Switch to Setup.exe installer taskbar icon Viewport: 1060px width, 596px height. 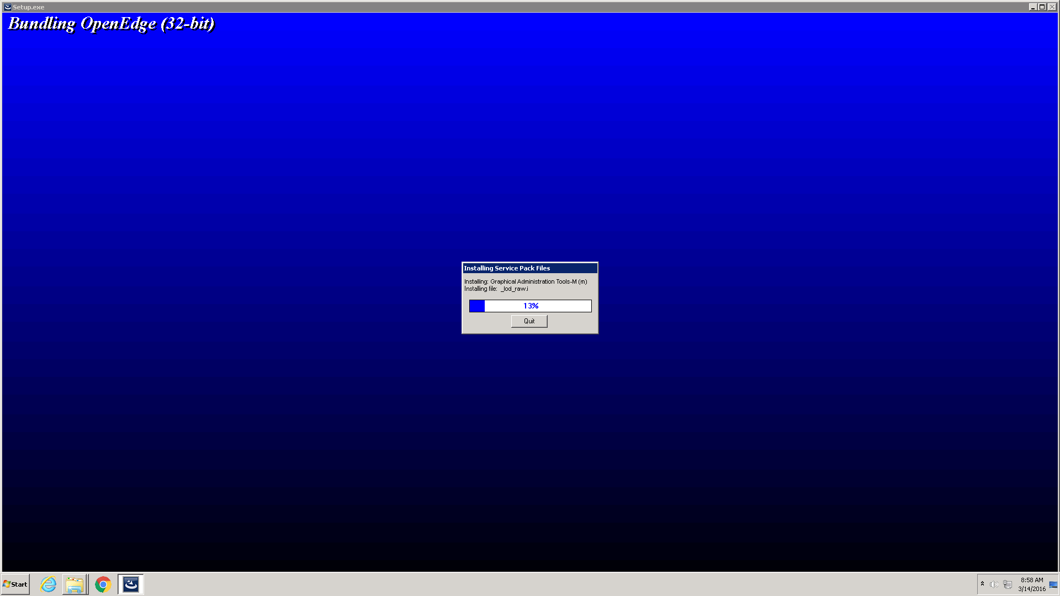coord(131,584)
